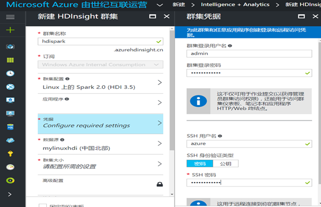Open the Virtual machines monitor icon
Viewport: 321px width, 207px height.
pyautogui.click(x=10, y=100)
